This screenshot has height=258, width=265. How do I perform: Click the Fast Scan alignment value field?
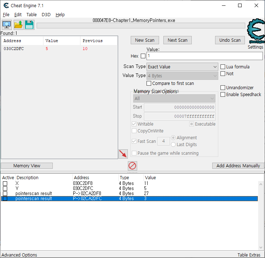coord(163,141)
